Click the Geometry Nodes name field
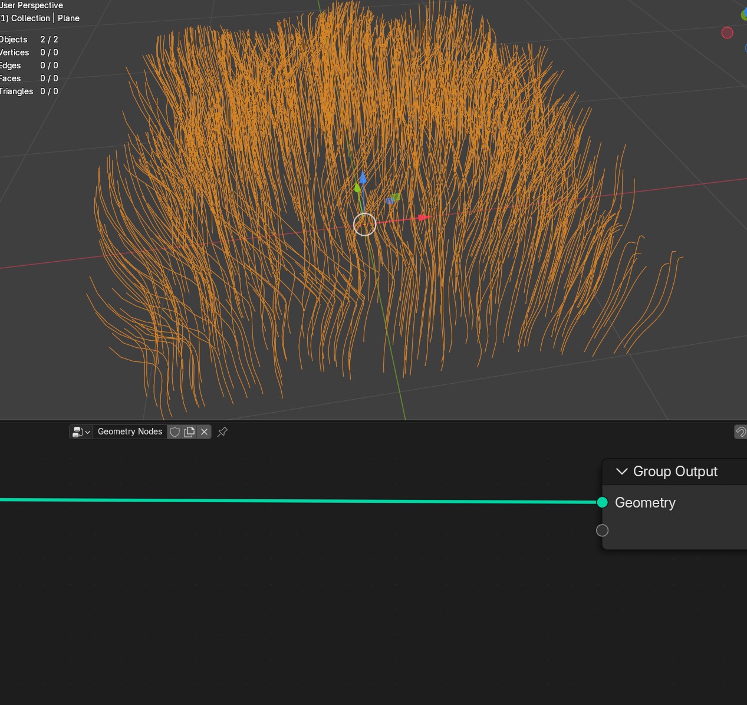 pos(130,432)
